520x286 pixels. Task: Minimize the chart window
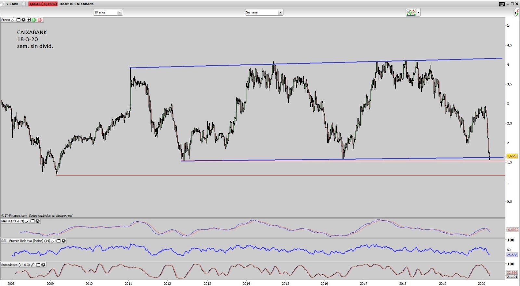pyautogui.click(x=508, y=5)
